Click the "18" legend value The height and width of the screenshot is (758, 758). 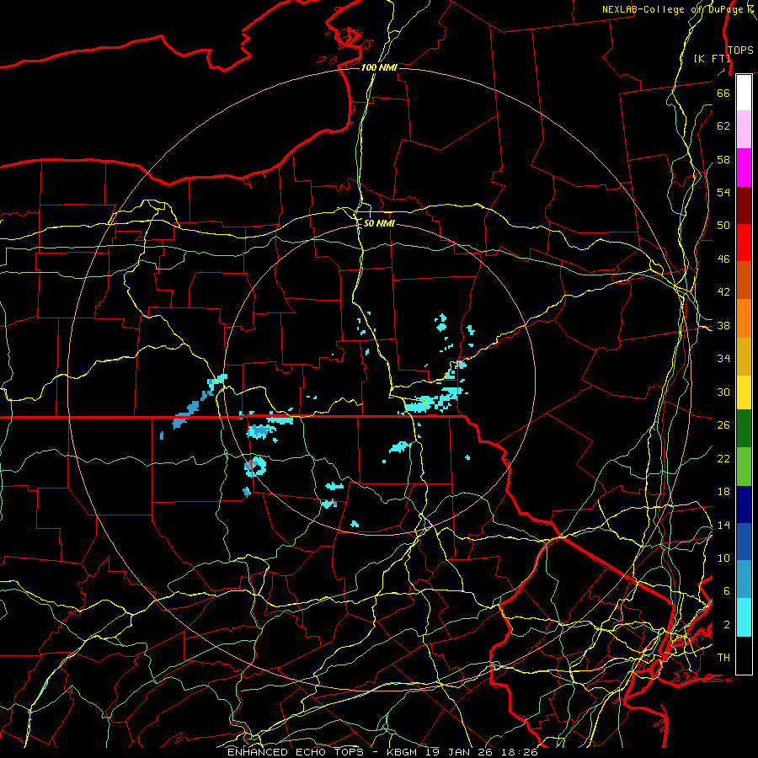click(x=723, y=492)
